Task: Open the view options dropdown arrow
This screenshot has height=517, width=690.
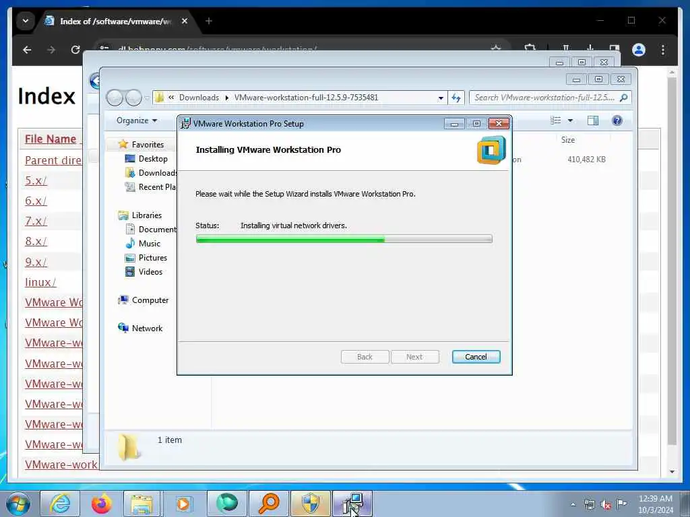Action: click(570, 120)
